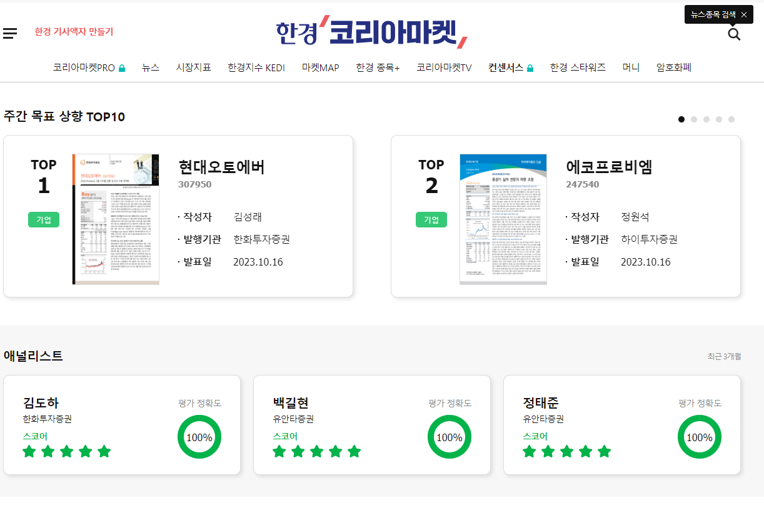Image resolution: width=764 pixels, height=513 pixels.
Task: Select fourth carousel pagination dot
Action: tap(719, 119)
